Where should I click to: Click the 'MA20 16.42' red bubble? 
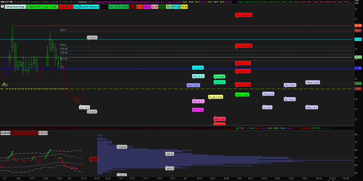pyautogui.click(x=244, y=71)
